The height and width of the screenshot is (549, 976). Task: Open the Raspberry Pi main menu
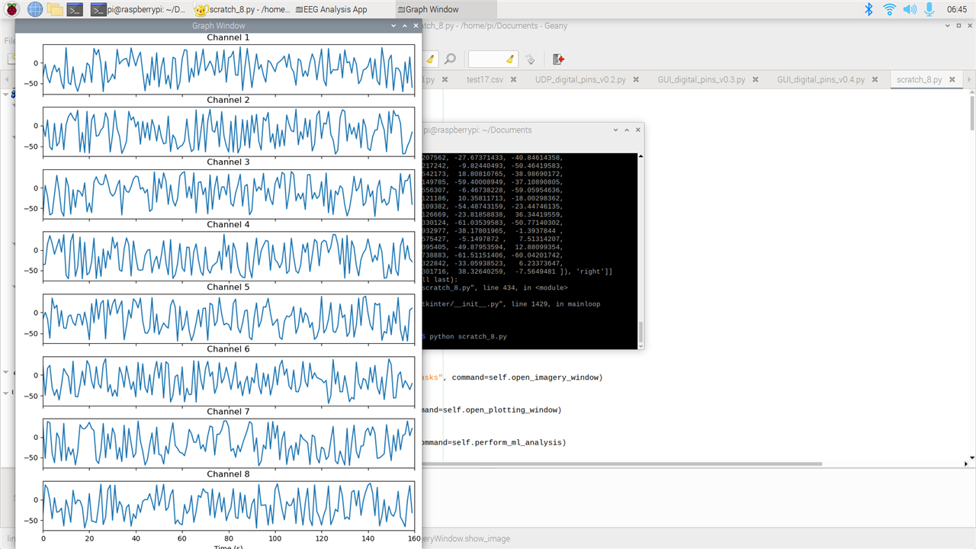(13, 9)
